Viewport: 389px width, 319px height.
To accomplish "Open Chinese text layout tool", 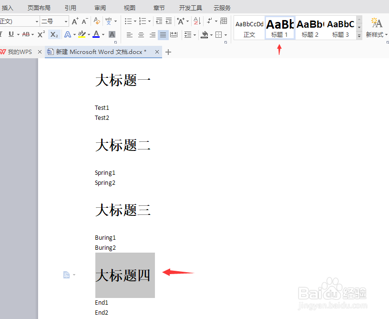I will click(x=181, y=21).
